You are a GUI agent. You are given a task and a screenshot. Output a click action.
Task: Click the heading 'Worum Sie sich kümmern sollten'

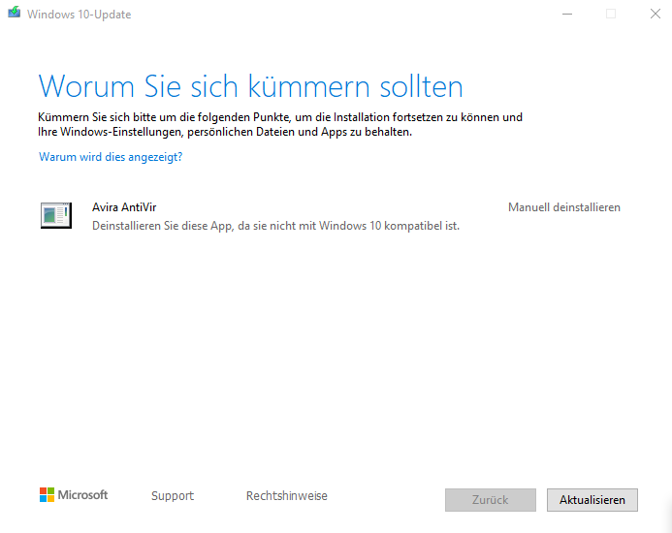click(x=251, y=86)
